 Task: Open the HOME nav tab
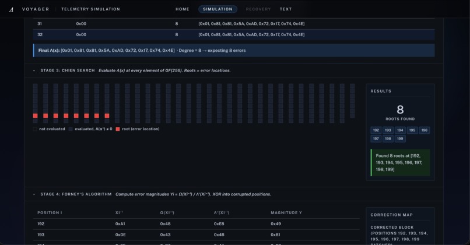click(x=183, y=9)
